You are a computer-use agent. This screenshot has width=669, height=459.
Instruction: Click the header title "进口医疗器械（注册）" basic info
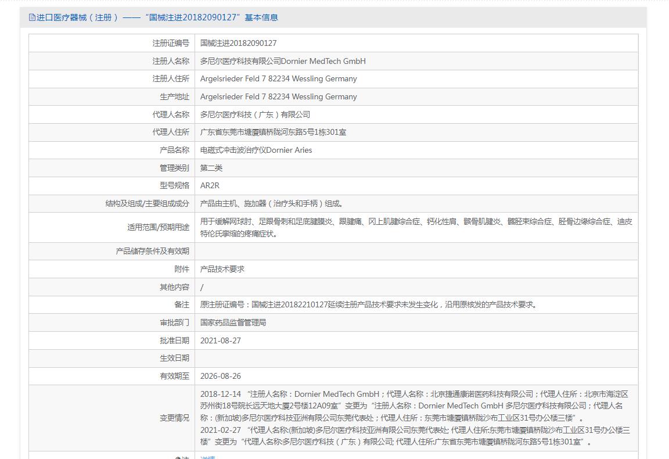point(157,17)
